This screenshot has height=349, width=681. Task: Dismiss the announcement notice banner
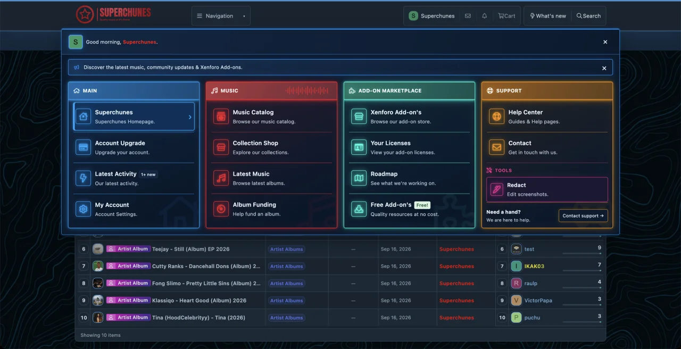(604, 68)
